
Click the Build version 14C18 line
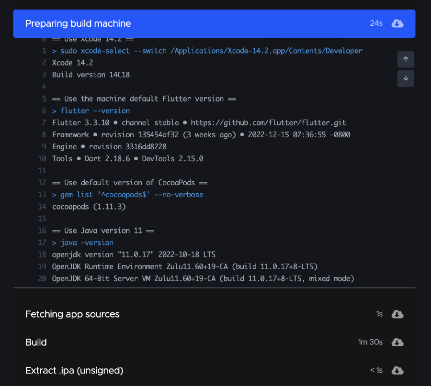[91, 75]
